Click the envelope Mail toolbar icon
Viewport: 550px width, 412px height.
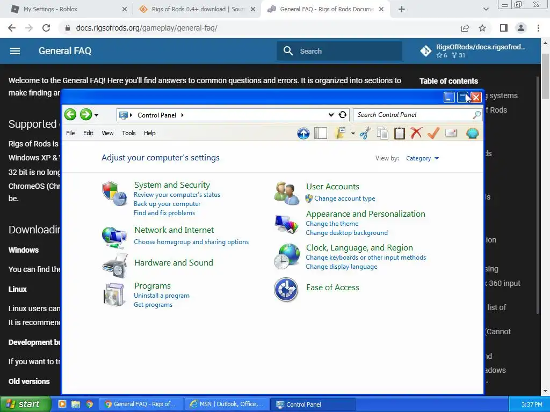click(451, 133)
